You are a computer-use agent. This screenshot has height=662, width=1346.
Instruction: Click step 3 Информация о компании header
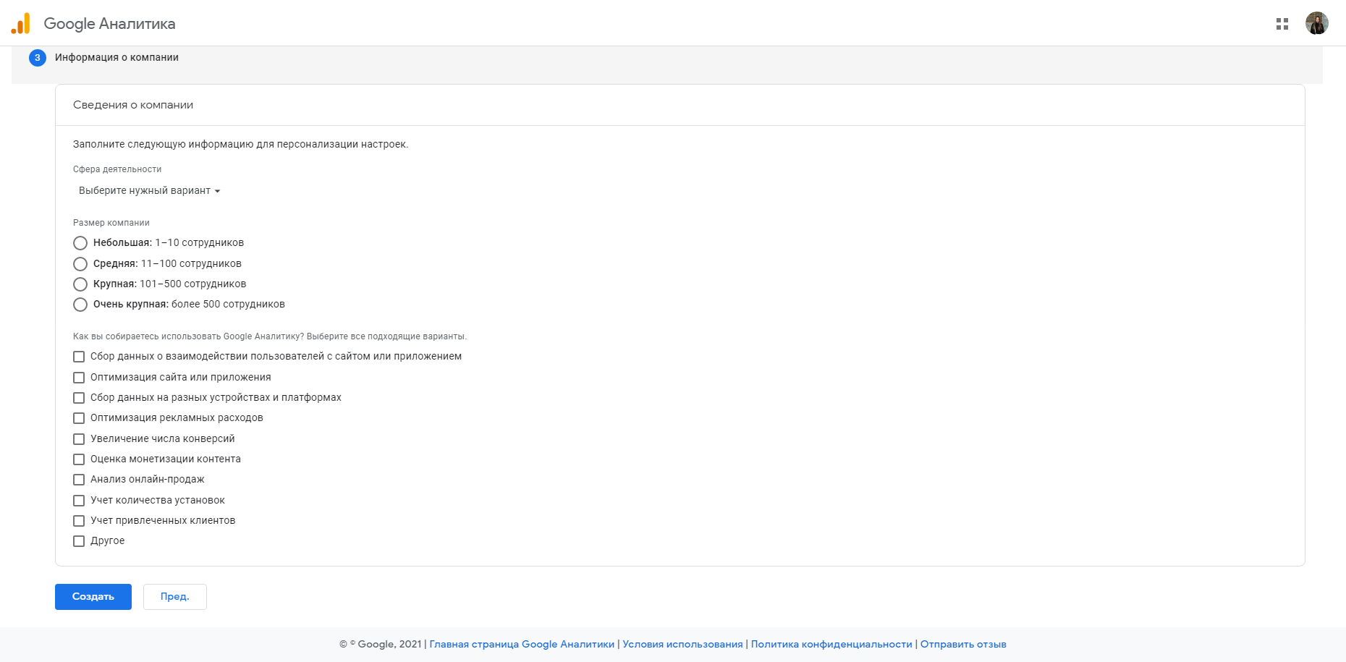point(117,57)
